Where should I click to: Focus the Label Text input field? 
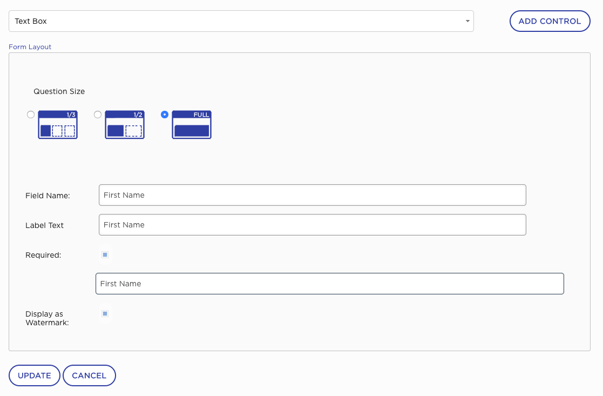coord(312,225)
